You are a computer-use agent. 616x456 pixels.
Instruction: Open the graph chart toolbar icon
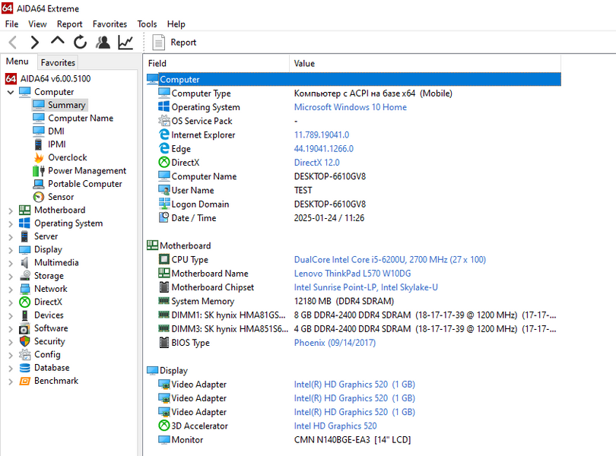[x=125, y=42]
